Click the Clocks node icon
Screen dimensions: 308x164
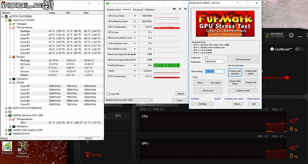[x=14, y=82]
